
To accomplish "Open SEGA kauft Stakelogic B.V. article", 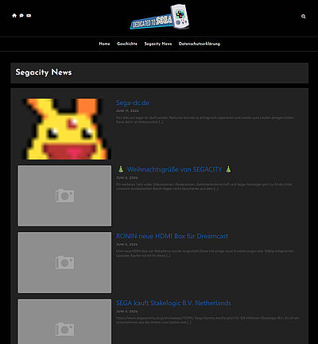I will 173,303.
